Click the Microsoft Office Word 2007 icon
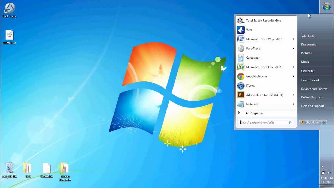334x188 pixels. [x=241, y=39]
